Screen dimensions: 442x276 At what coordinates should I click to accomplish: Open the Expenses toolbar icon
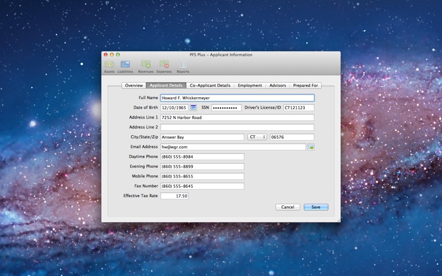pyautogui.click(x=164, y=65)
